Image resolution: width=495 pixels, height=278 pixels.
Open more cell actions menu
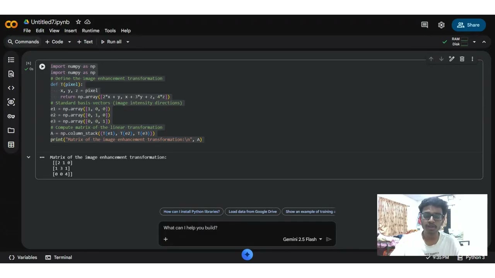tap(472, 59)
